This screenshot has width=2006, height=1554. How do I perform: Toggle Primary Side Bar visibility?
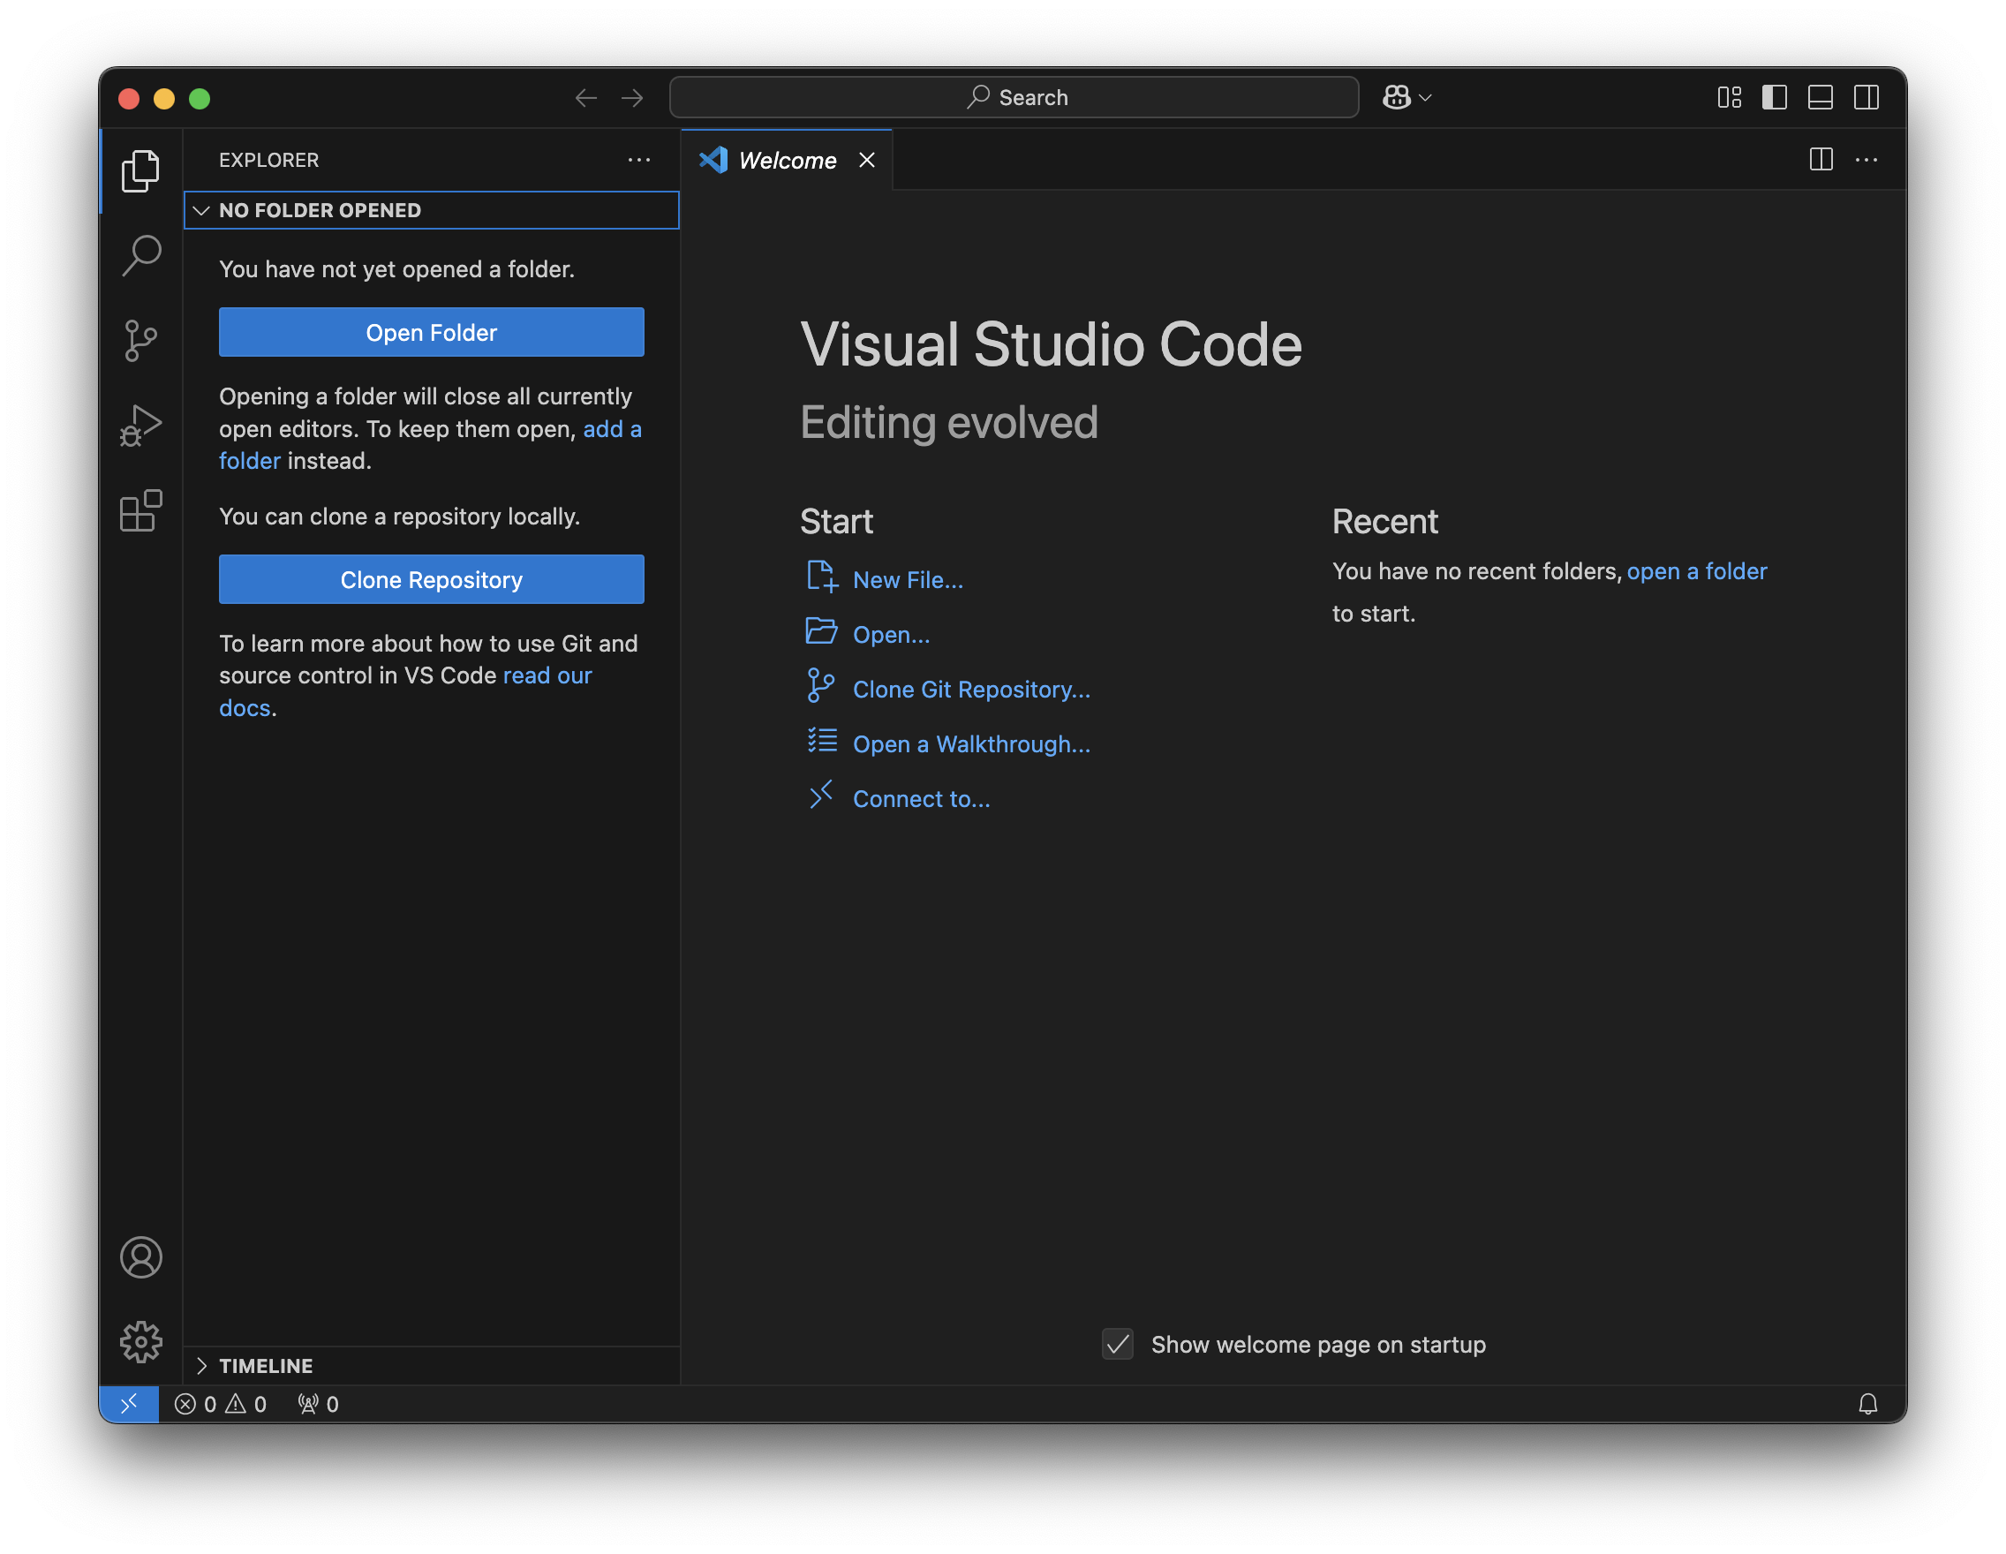coord(1774,97)
